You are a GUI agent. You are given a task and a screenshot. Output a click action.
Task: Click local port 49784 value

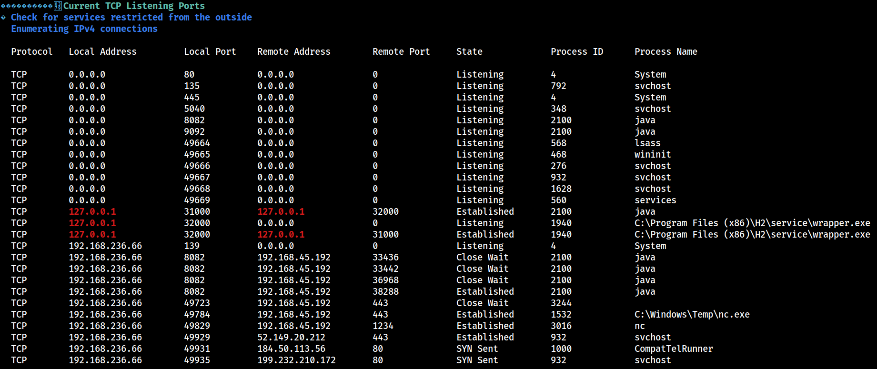coord(197,314)
